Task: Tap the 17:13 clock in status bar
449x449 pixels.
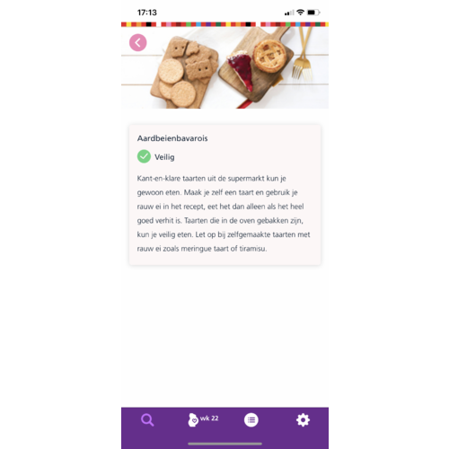Action: click(147, 13)
